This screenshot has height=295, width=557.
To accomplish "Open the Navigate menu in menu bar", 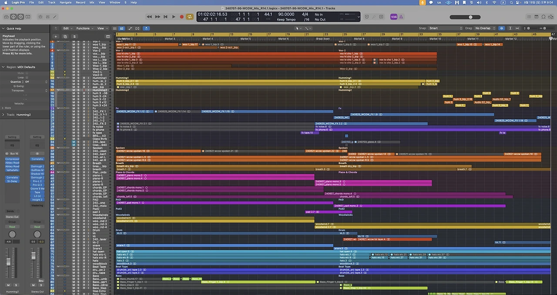I will tap(65, 3).
